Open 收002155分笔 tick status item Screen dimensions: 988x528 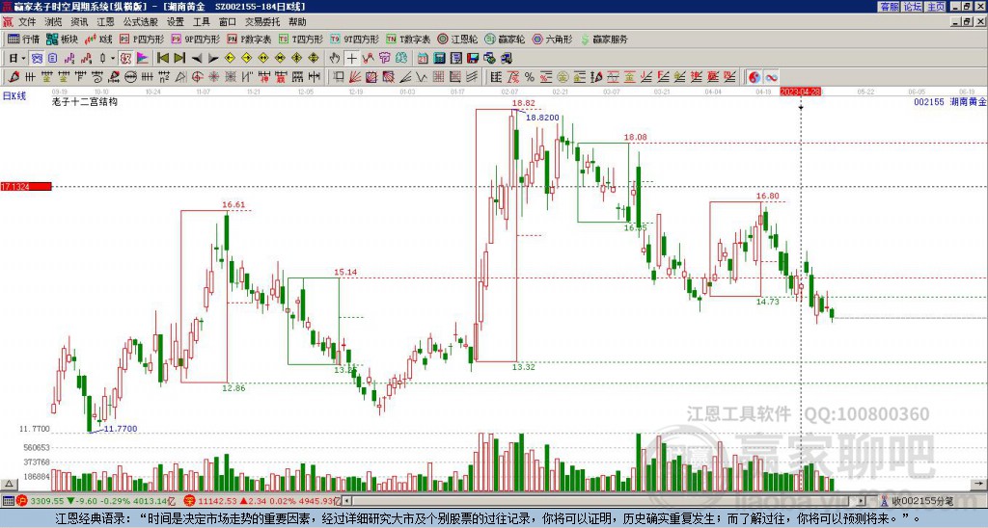pyautogui.click(x=917, y=501)
